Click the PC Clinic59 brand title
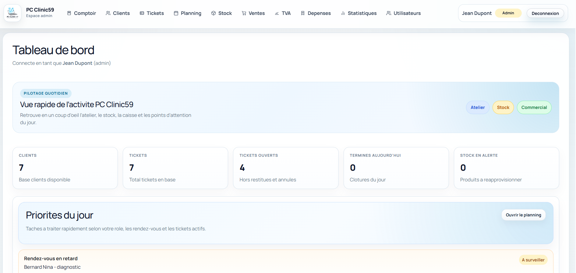 tap(40, 10)
